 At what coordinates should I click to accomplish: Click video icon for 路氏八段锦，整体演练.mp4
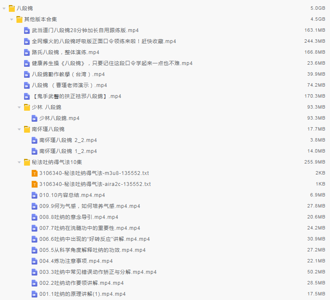(x=27, y=52)
